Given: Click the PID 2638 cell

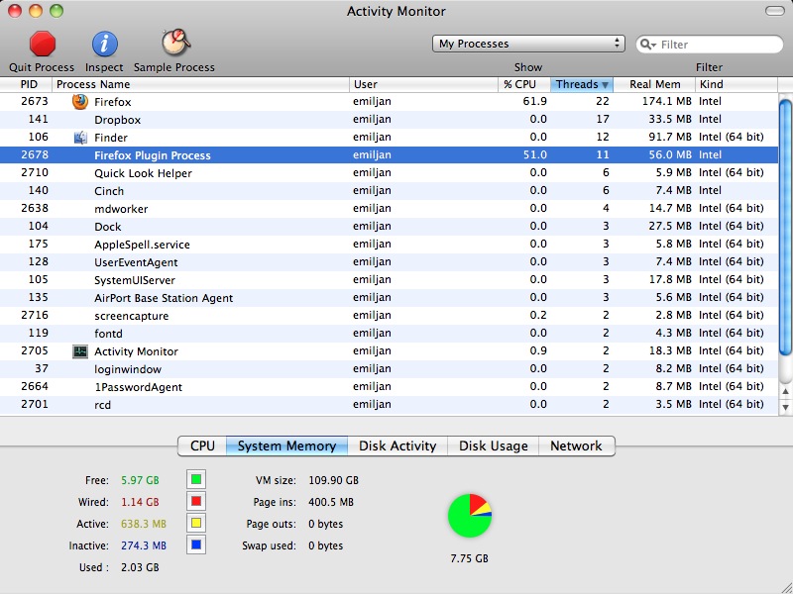Looking at the screenshot, I should click(x=35, y=208).
